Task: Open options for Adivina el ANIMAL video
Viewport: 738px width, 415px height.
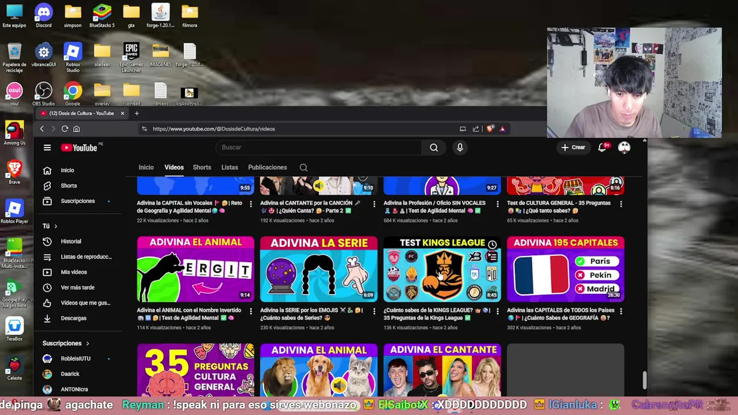Action: point(251,311)
